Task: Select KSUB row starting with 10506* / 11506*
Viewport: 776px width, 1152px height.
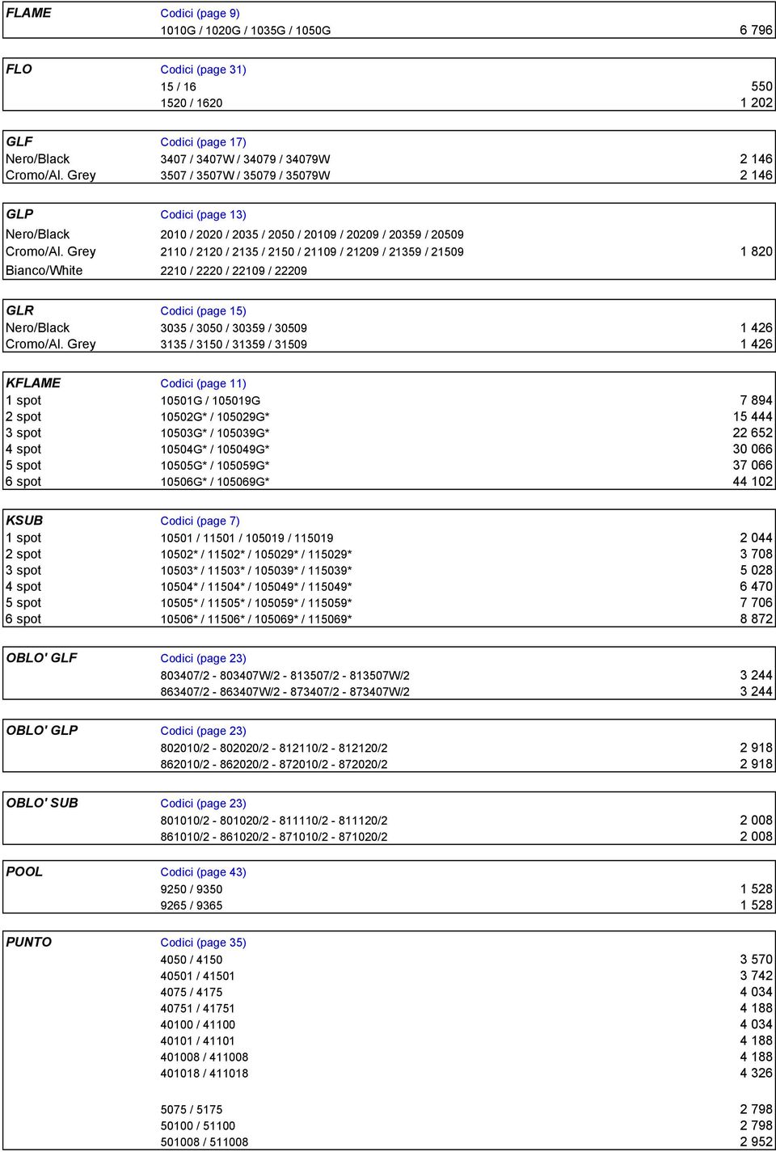Action: click(x=256, y=619)
